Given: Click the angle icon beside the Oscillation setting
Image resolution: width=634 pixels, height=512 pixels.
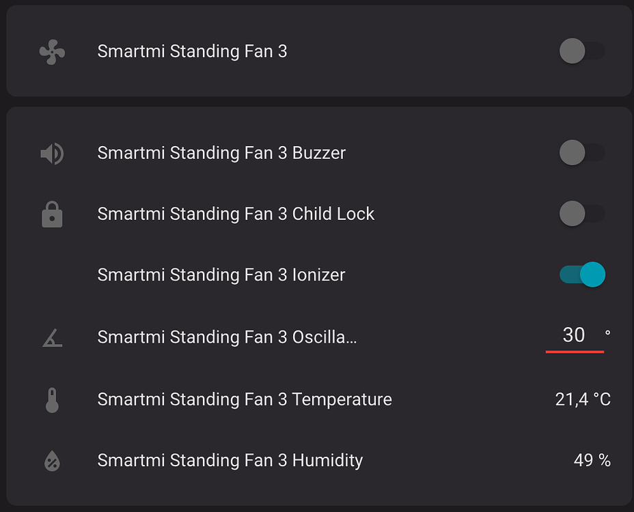Looking at the screenshot, I should pos(51,337).
